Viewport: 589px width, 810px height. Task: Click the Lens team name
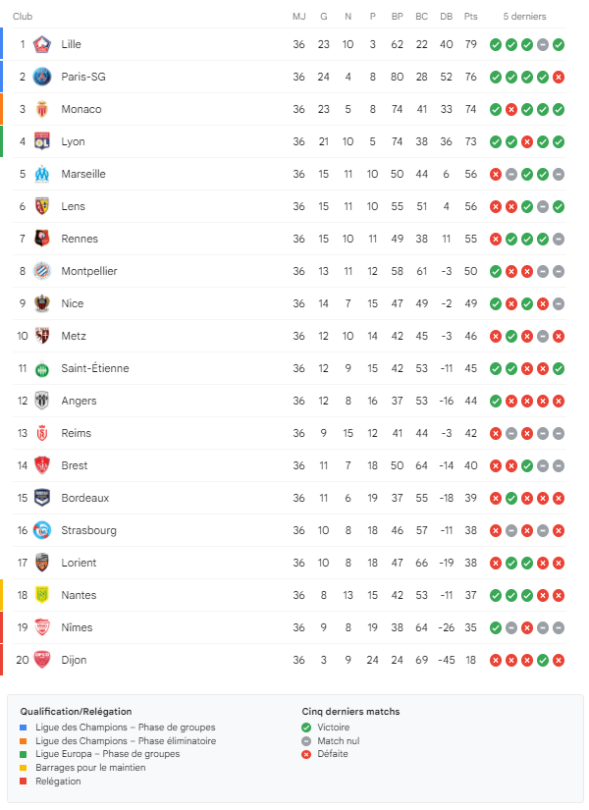click(x=74, y=206)
